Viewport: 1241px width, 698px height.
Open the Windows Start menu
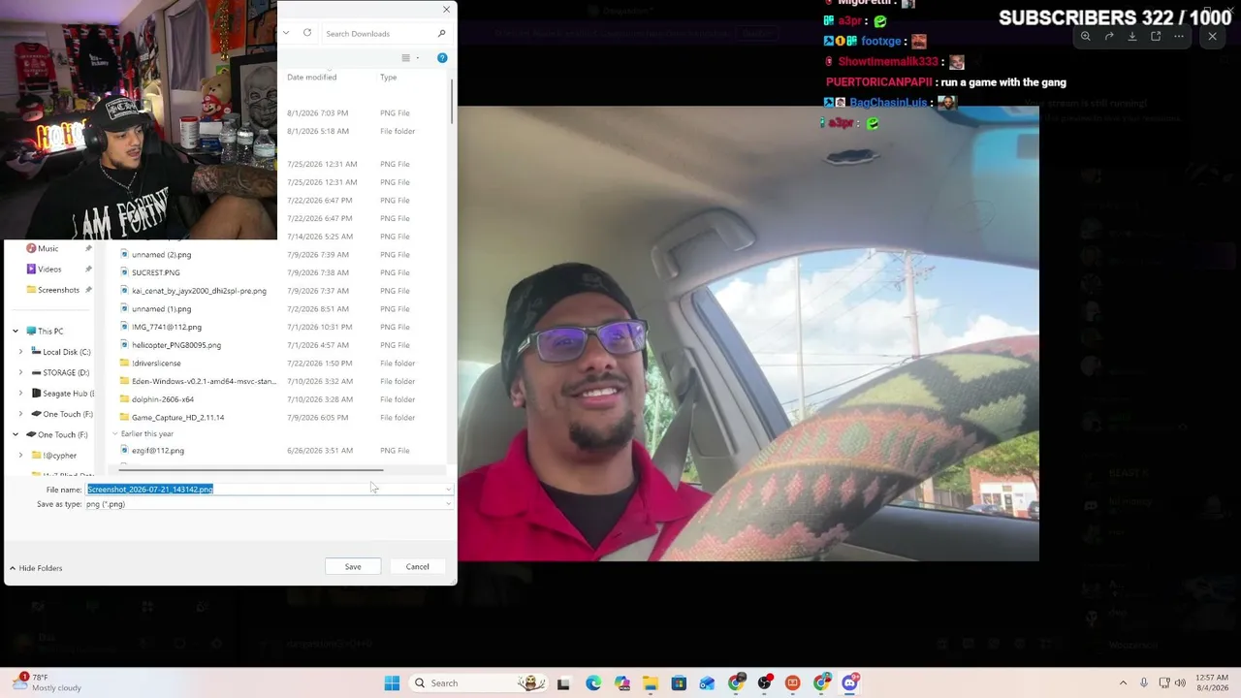[392, 683]
